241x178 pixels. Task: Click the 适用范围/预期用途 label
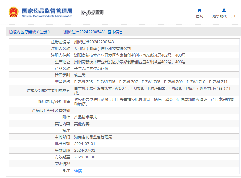coord(54,102)
